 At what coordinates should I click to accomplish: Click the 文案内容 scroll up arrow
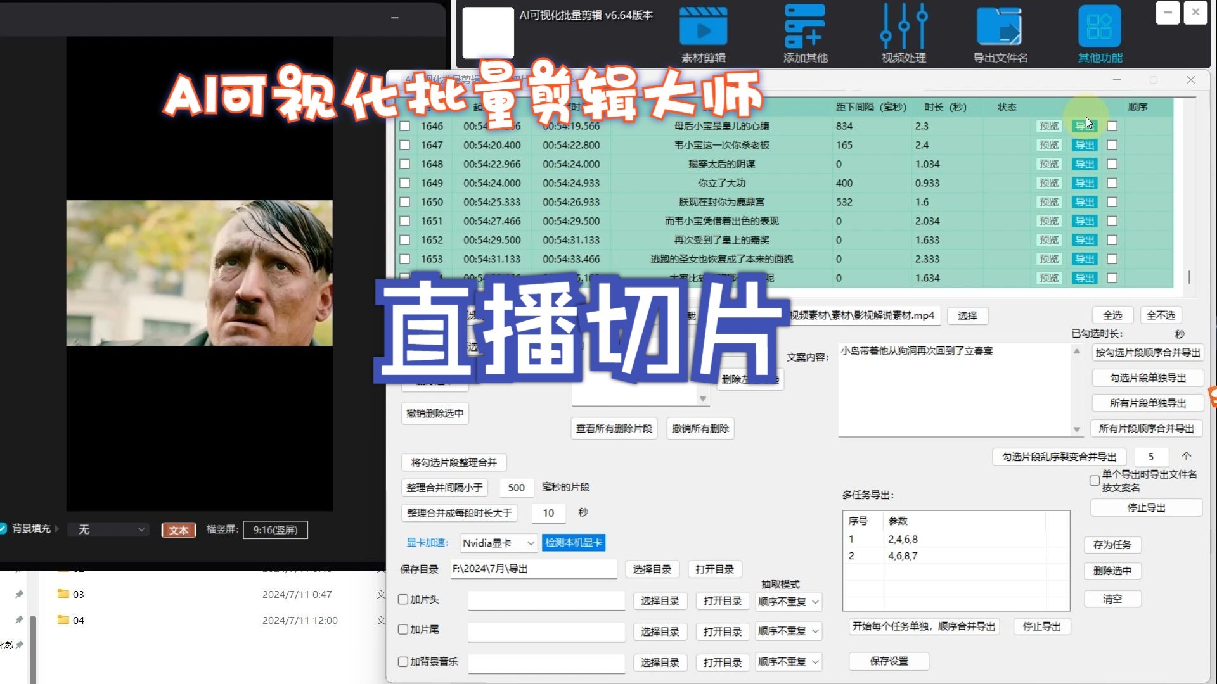point(1076,351)
